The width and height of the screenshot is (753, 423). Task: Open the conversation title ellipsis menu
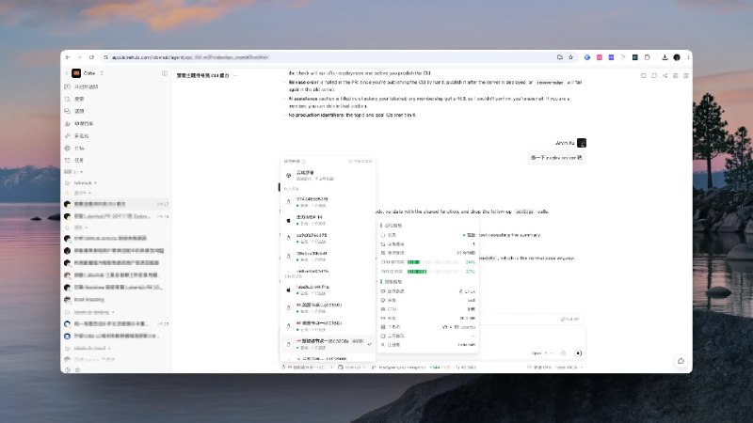click(235, 76)
